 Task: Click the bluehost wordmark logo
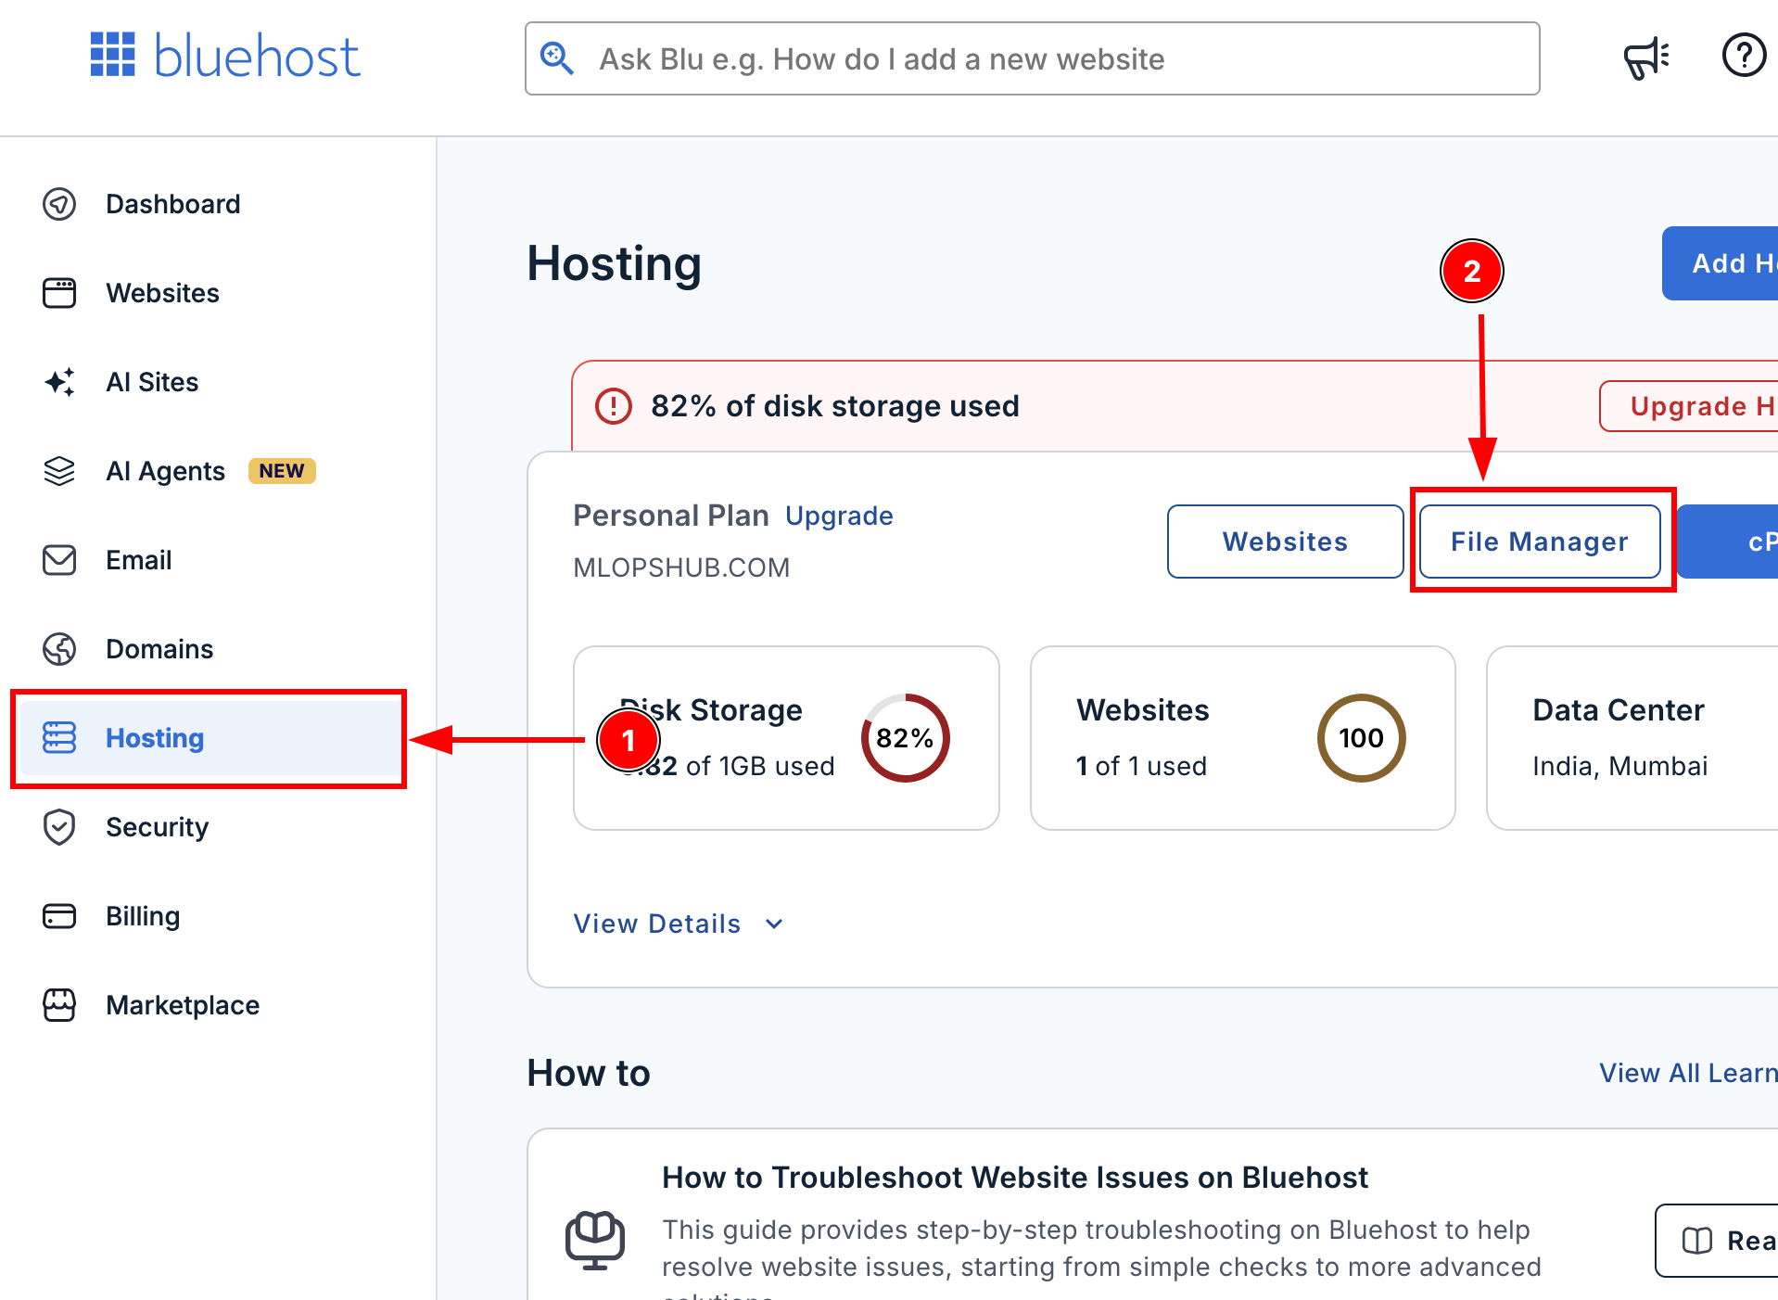click(x=257, y=56)
